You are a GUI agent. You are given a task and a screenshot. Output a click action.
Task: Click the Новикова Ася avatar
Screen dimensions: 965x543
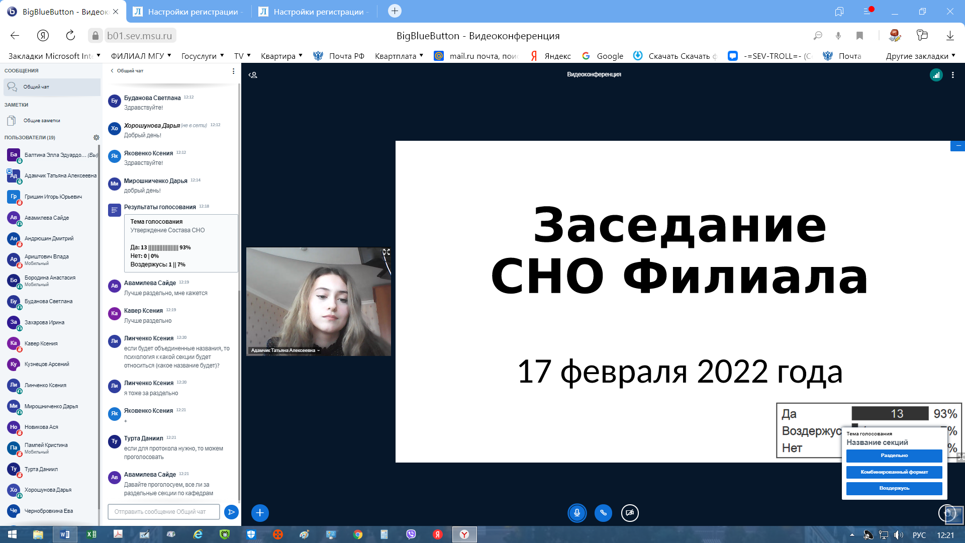(14, 427)
